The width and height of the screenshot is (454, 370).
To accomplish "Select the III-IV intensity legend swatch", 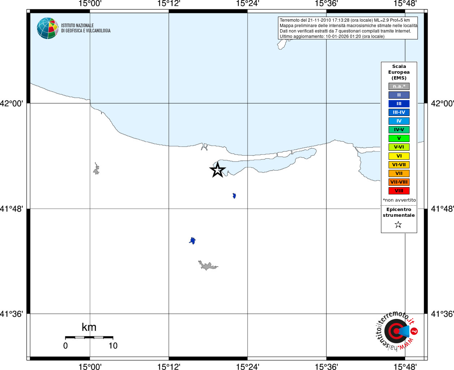I will point(399,112).
